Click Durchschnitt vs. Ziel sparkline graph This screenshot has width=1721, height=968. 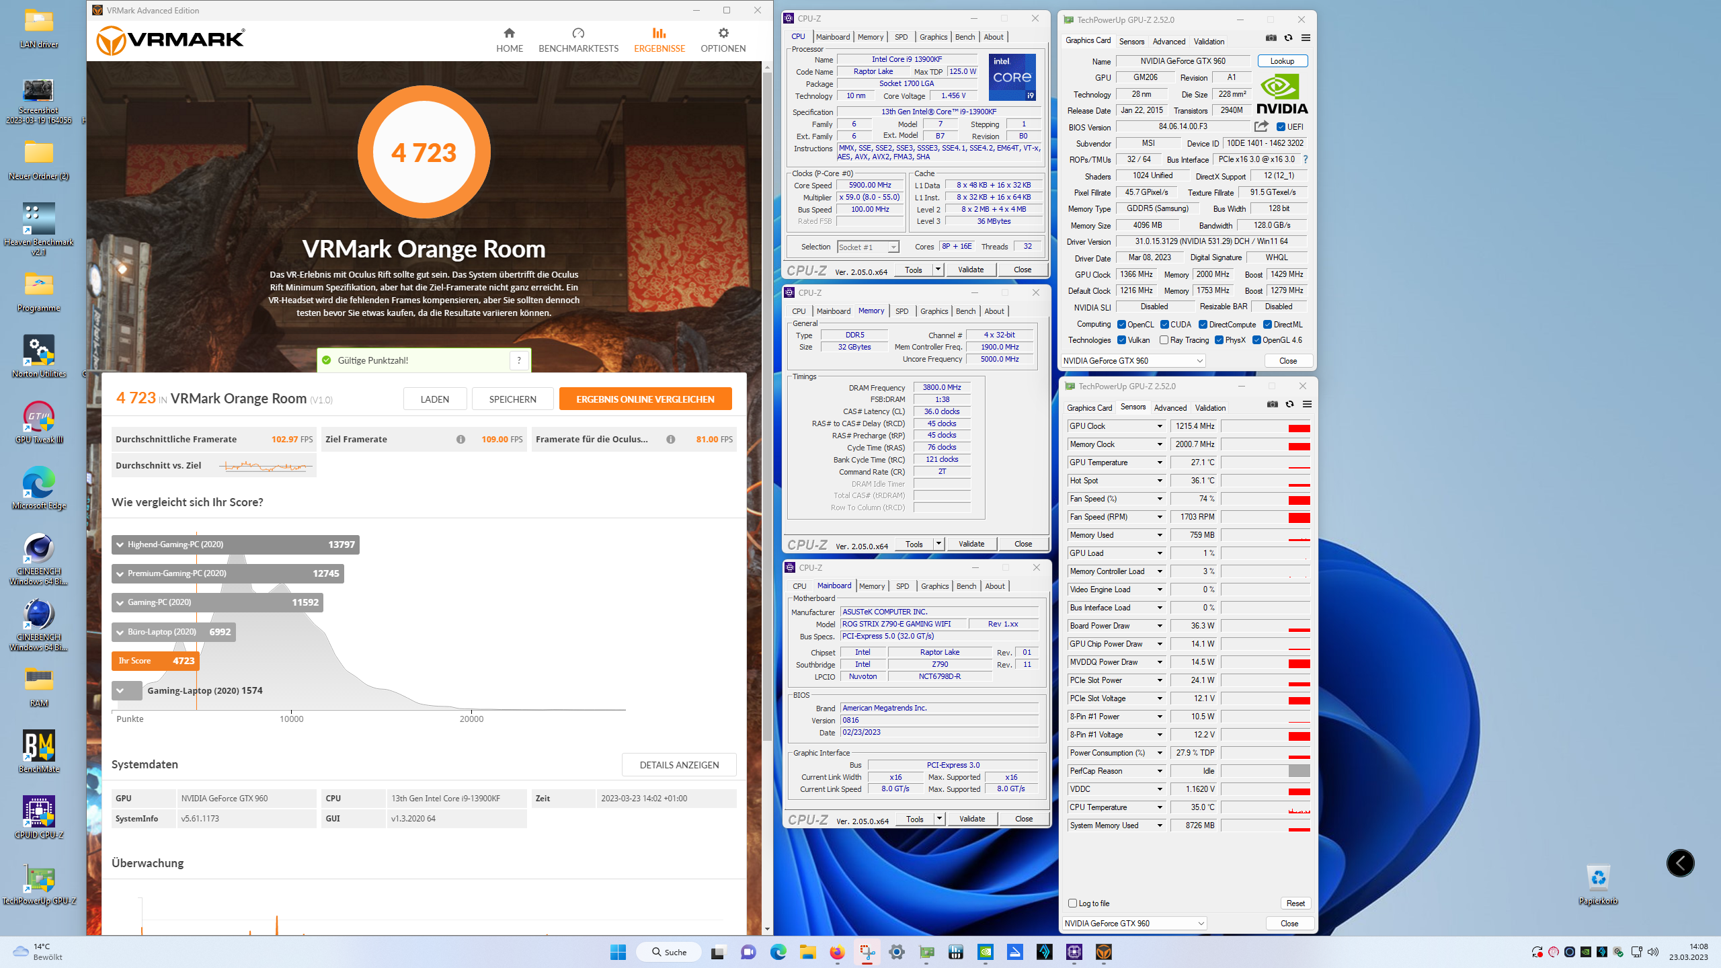266,465
